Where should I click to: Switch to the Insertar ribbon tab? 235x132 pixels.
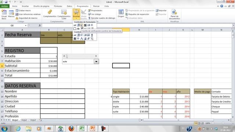pyautogui.click(x=25, y=6)
